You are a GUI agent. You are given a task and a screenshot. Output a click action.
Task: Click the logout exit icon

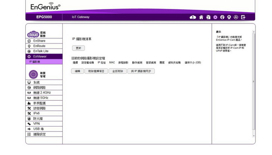pos(243,17)
